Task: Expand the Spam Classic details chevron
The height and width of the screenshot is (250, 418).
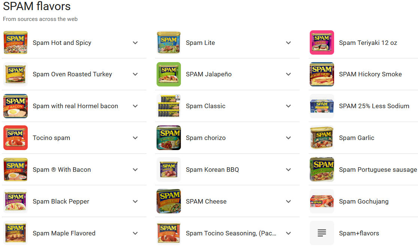Action: coord(288,106)
